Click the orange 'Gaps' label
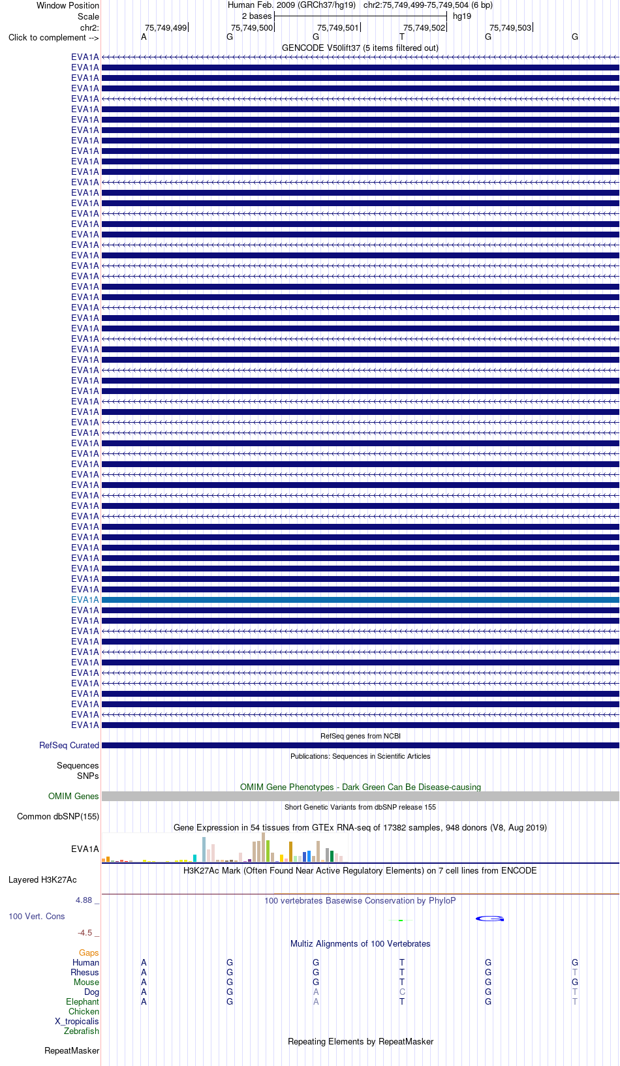620x1066 pixels. tap(89, 952)
